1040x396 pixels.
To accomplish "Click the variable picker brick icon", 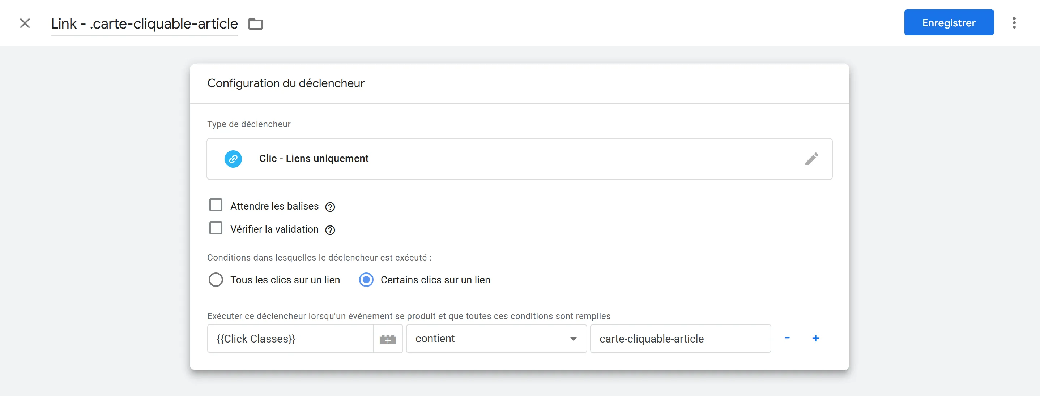I will [x=388, y=339].
